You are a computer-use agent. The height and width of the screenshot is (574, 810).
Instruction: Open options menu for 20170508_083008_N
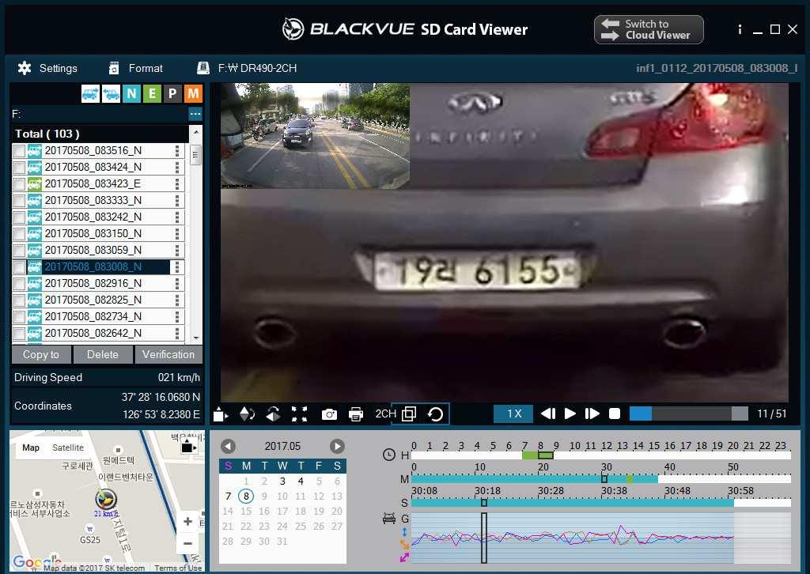click(177, 267)
